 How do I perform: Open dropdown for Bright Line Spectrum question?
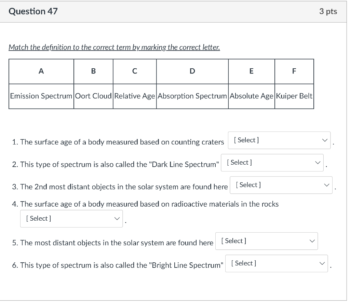(277, 263)
